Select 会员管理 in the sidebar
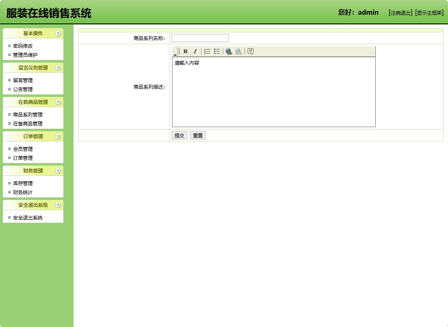 pyautogui.click(x=22, y=148)
